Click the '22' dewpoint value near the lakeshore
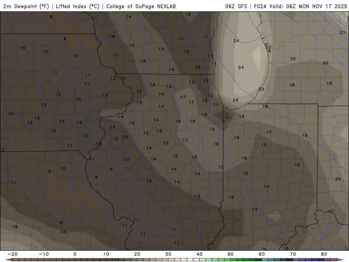The height and width of the screenshot is (262, 349). 261,89
